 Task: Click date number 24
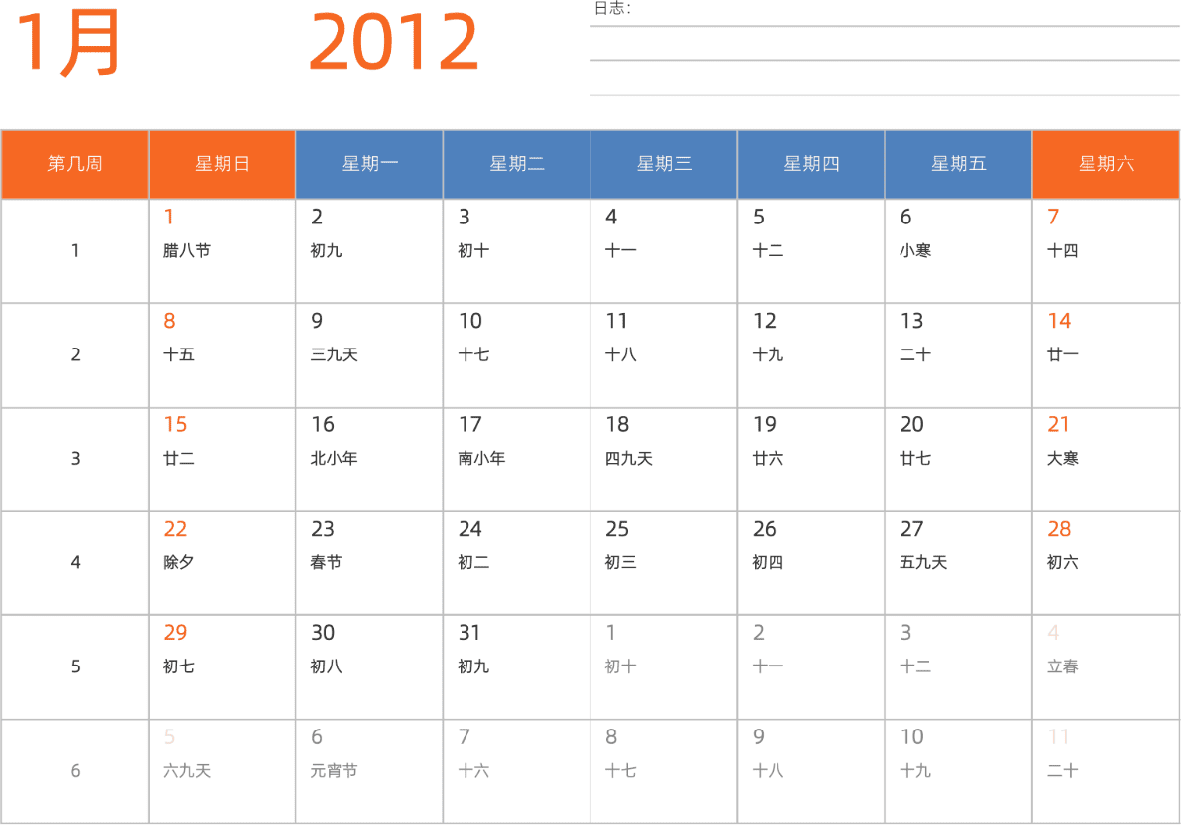pyautogui.click(x=470, y=530)
